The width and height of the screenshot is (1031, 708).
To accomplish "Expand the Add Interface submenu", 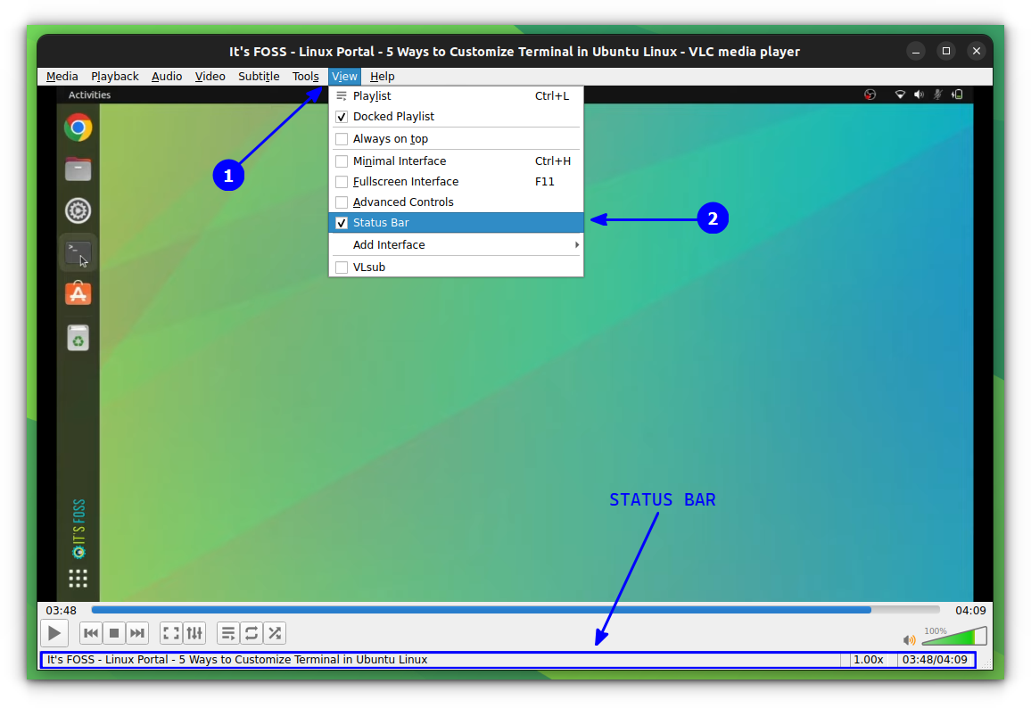I will point(389,244).
